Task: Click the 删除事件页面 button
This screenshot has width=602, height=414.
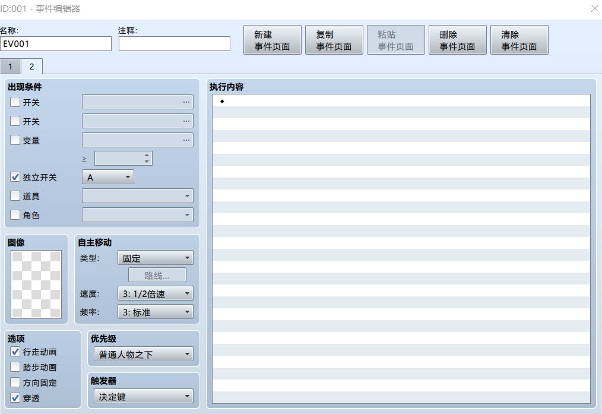Action: [x=458, y=40]
